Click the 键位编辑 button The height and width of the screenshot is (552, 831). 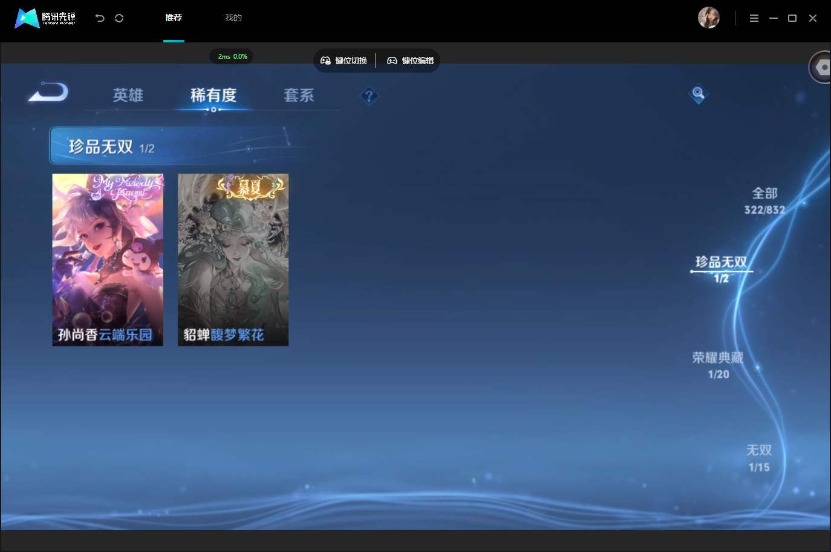411,61
